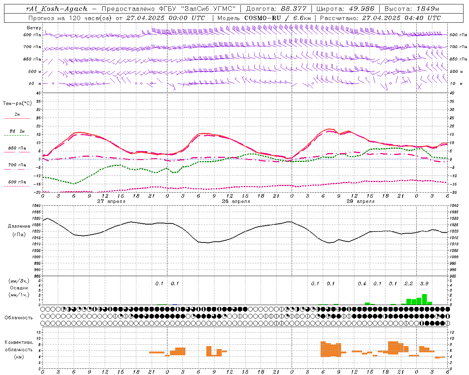Click the Облачность cloud cover label
Viewport: 469px width, 375px height.
[x=19, y=318]
